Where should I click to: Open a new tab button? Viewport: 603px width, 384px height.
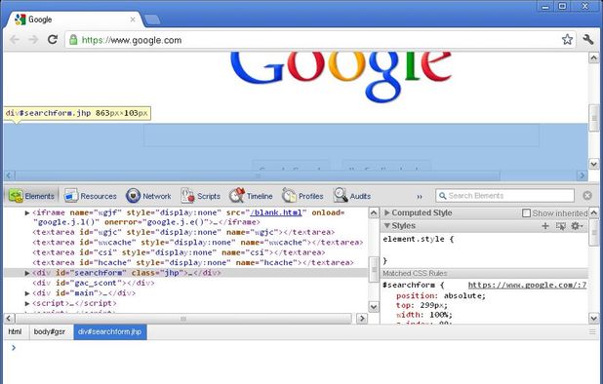click(152, 19)
